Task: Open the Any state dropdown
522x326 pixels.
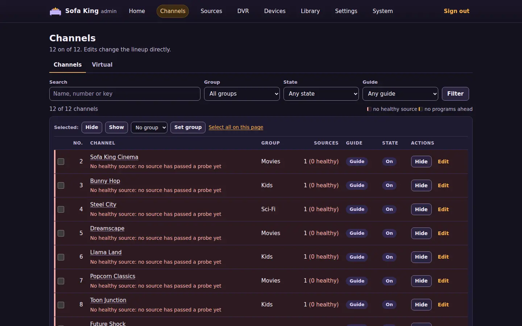Action: tap(321, 94)
